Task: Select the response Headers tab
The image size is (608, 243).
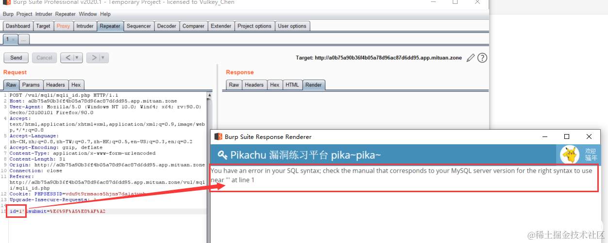Action: tap(254, 85)
